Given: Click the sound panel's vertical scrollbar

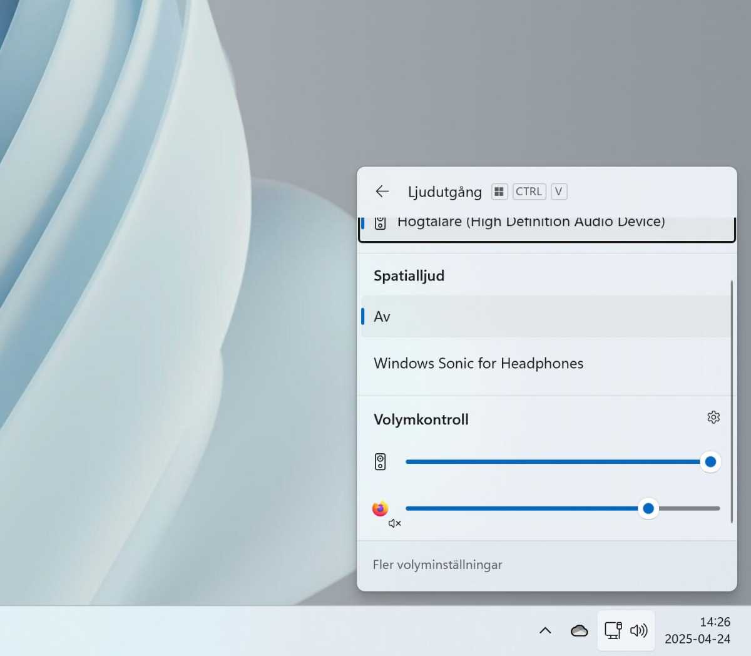Looking at the screenshot, I should [732, 401].
